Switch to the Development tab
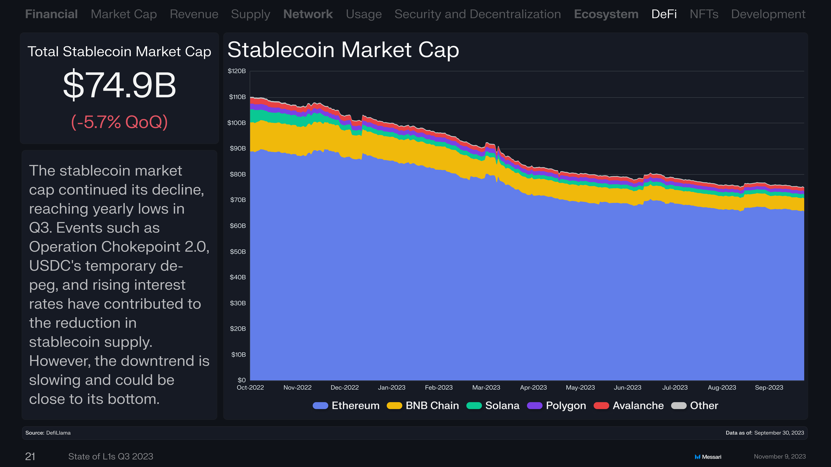The image size is (831, 467). click(768, 15)
